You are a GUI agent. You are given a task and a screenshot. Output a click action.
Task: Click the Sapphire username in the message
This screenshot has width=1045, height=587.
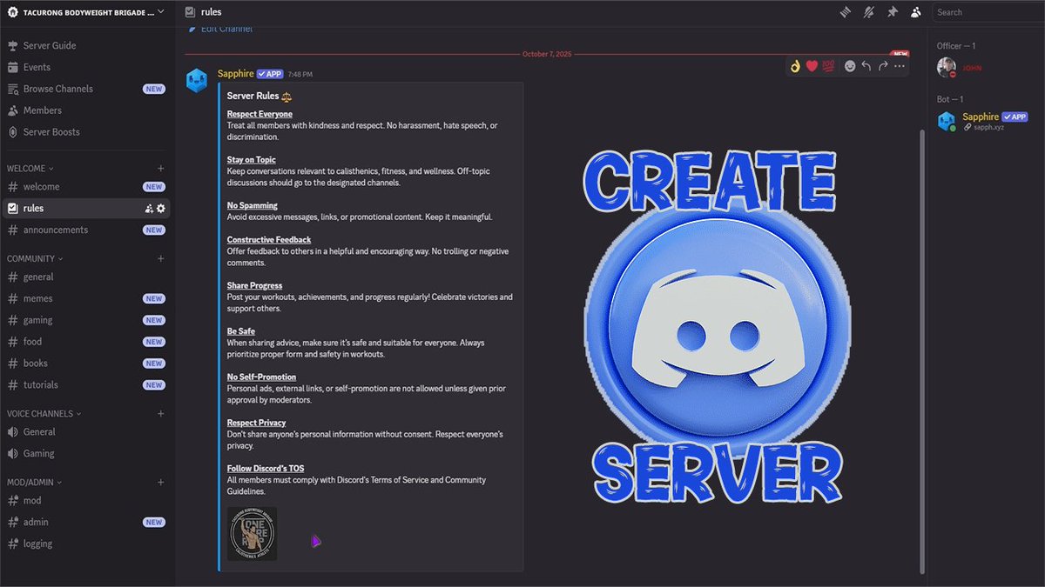pos(235,74)
